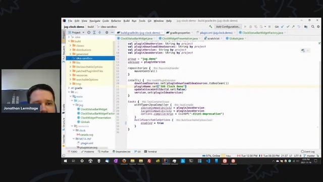Switch to Globals.java editor tab

coord(236,38)
